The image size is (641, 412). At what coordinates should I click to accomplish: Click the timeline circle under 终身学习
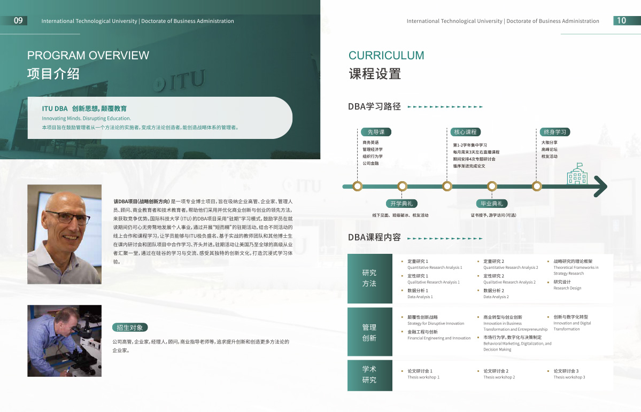pyautogui.click(x=537, y=186)
